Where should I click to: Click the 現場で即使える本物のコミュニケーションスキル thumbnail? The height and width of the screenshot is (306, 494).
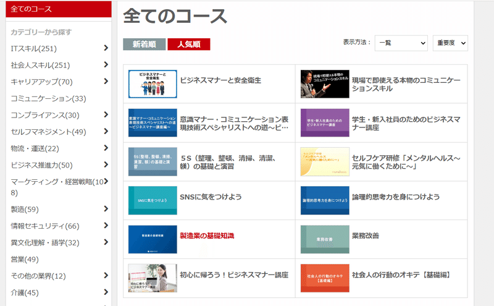pyautogui.click(x=325, y=84)
